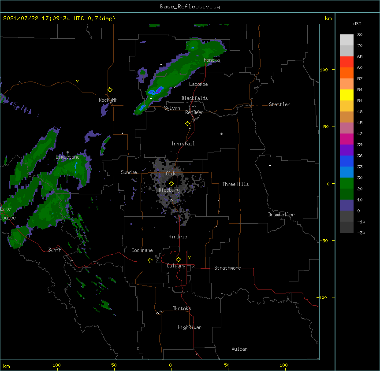Select the yellow 51-54 dBZ legend swatch
This screenshot has height=371, width=380.
[x=346, y=95]
